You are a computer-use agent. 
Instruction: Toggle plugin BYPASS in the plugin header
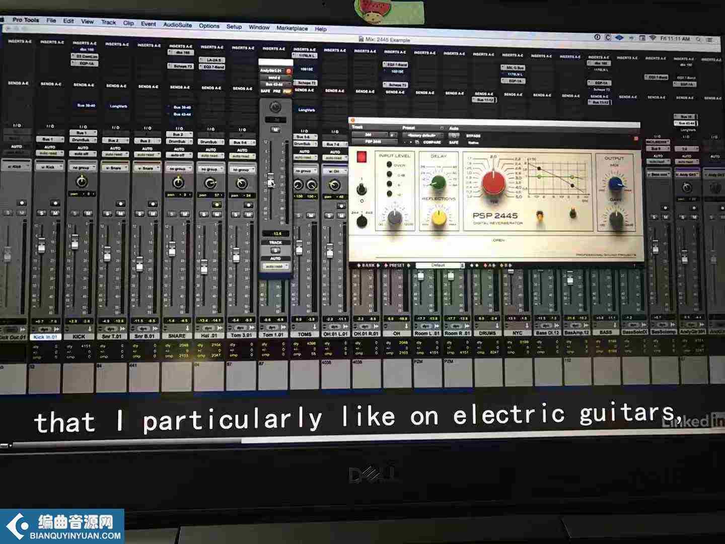coord(473,136)
